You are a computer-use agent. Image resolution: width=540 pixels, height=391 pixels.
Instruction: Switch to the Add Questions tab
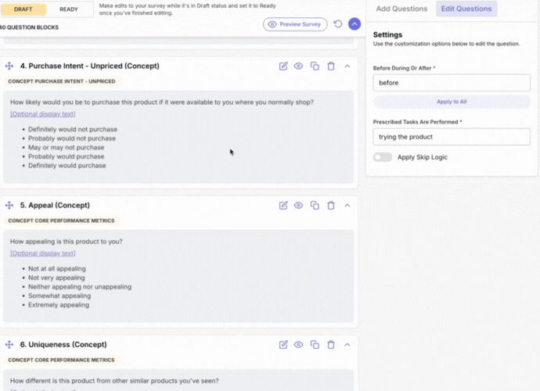point(401,9)
